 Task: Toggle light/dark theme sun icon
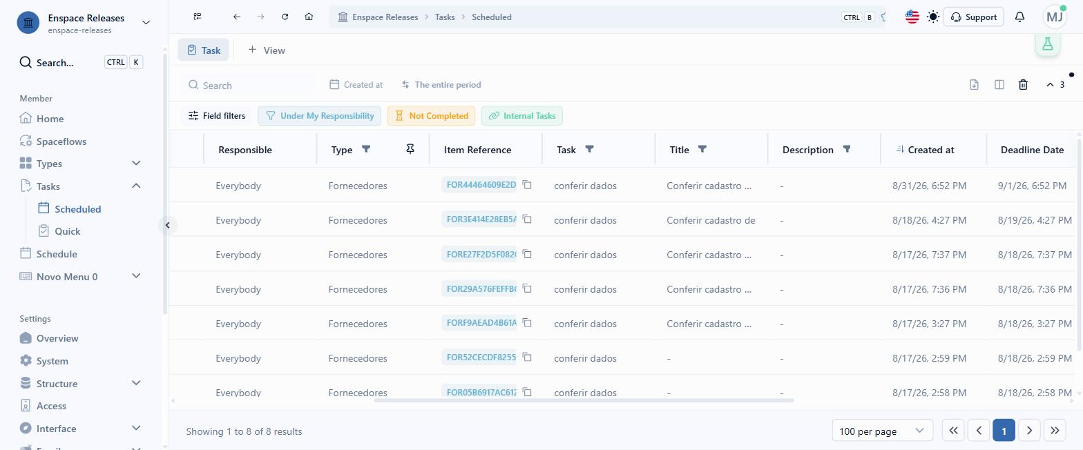(x=933, y=17)
